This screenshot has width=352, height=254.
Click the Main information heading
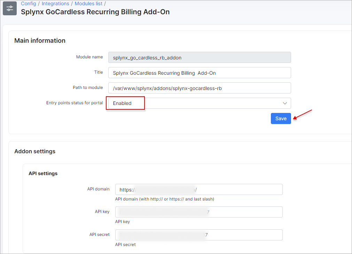pos(40,41)
